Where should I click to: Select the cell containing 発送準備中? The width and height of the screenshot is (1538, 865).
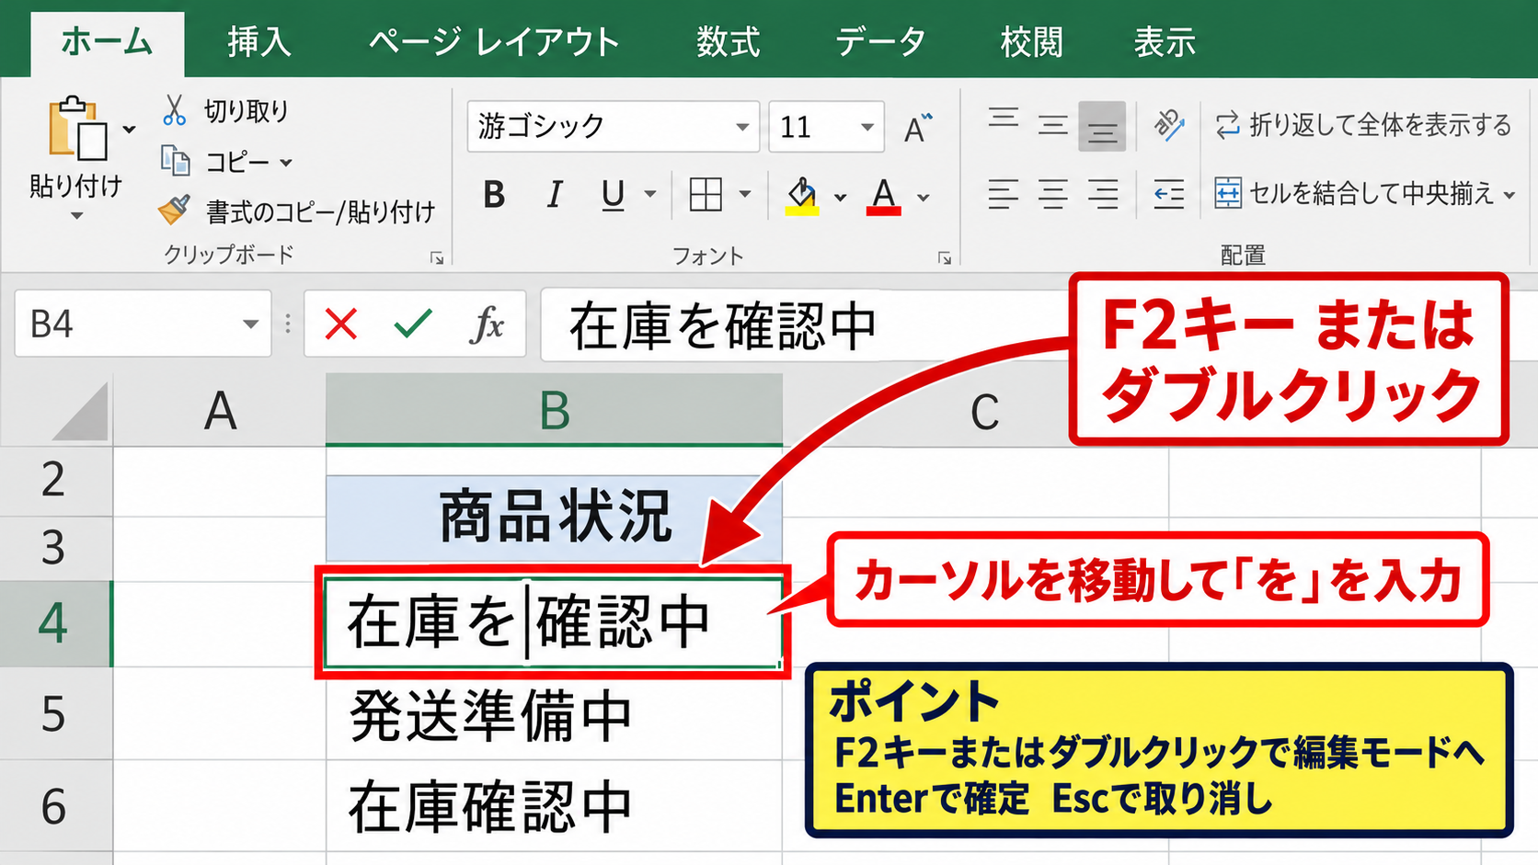pyautogui.click(x=555, y=715)
